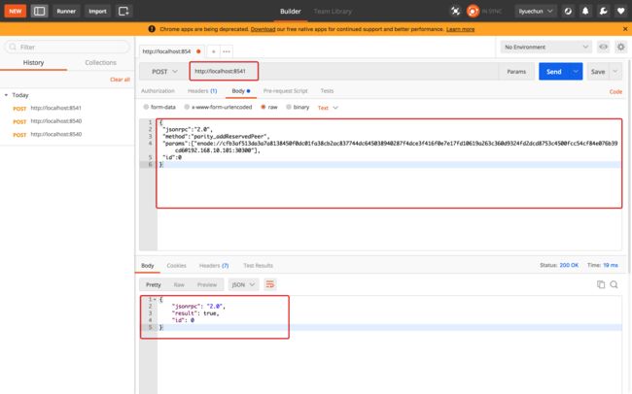Open the liyuechun user dropdown
Image resolution: width=632 pixels, height=394 pixels.
536,11
